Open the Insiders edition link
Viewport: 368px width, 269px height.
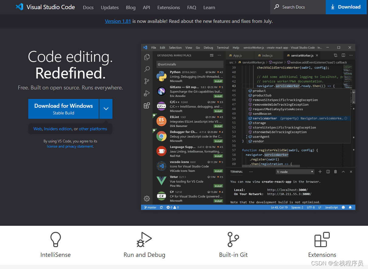coord(58,129)
